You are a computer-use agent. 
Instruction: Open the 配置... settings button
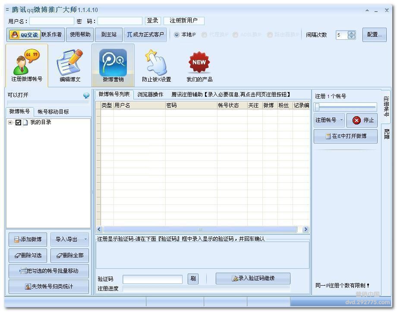coord(374,35)
